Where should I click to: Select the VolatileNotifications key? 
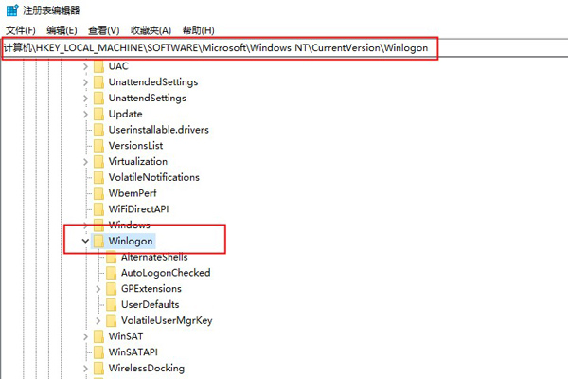pyautogui.click(x=154, y=177)
